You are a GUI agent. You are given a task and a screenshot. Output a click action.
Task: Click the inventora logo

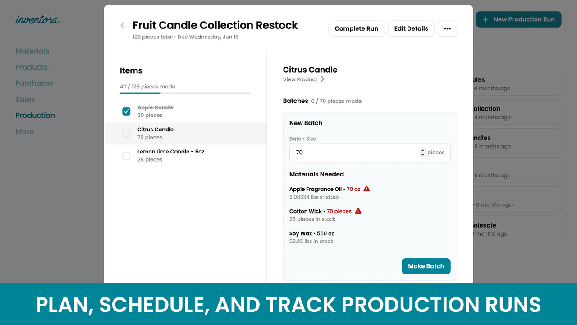[x=38, y=19]
